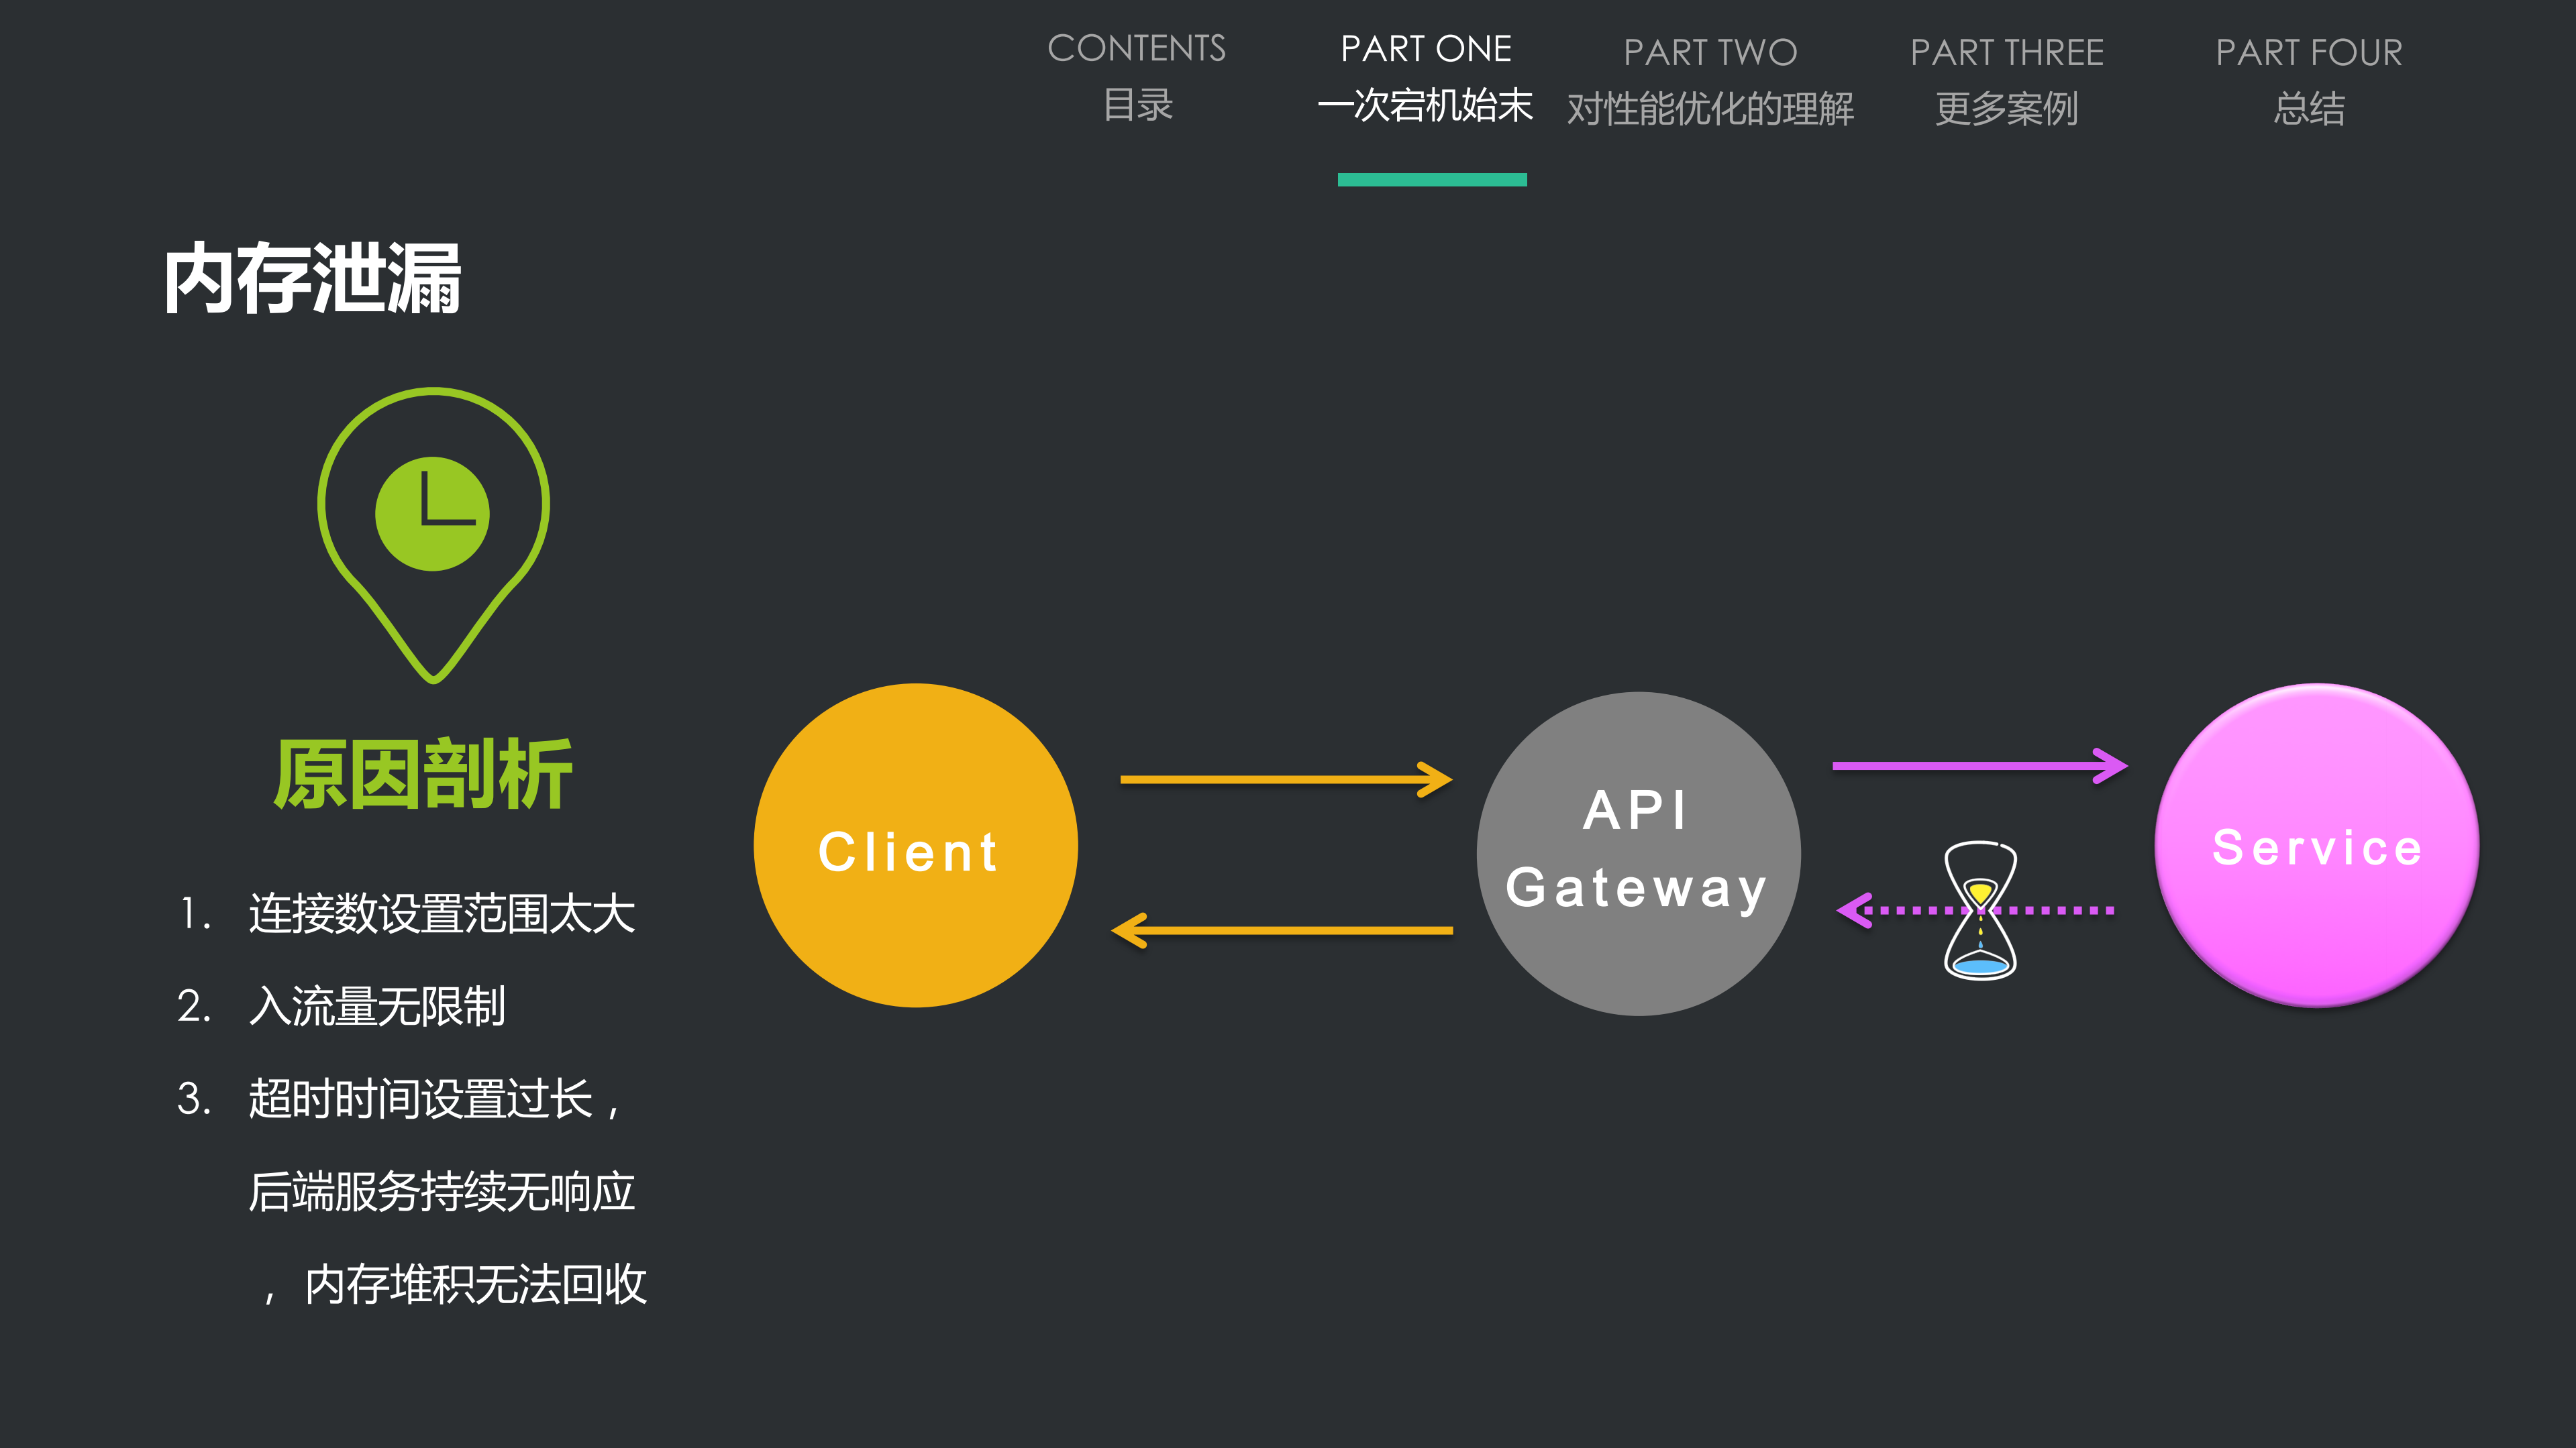Go to PART TWO 对性能优化的理解 tab
Image resolution: width=2576 pixels, height=1448 pixels.
click(x=1710, y=80)
